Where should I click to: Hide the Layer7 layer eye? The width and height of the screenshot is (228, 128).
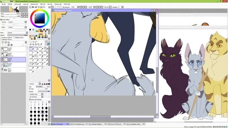(2, 54)
